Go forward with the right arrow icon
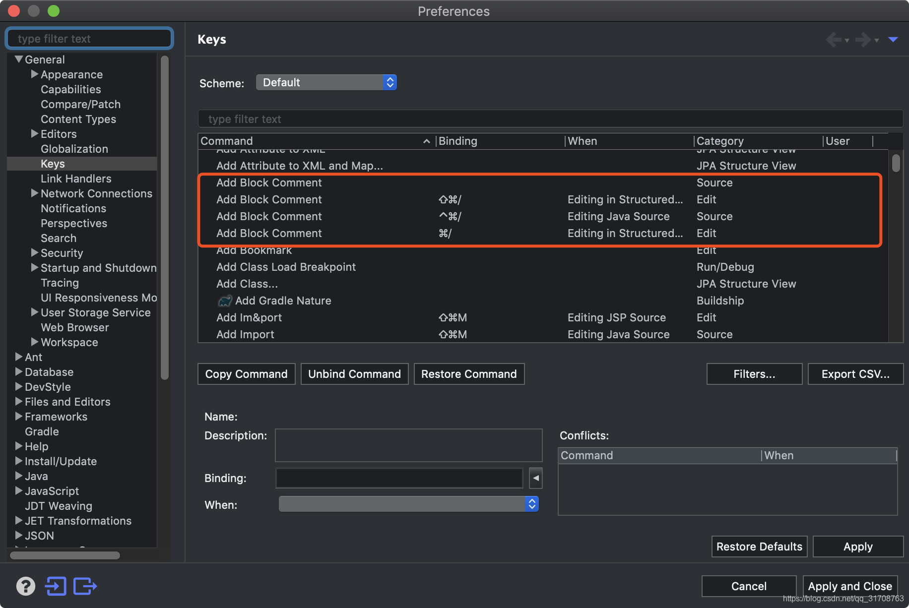Image resolution: width=909 pixels, height=608 pixels. click(x=863, y=40)
